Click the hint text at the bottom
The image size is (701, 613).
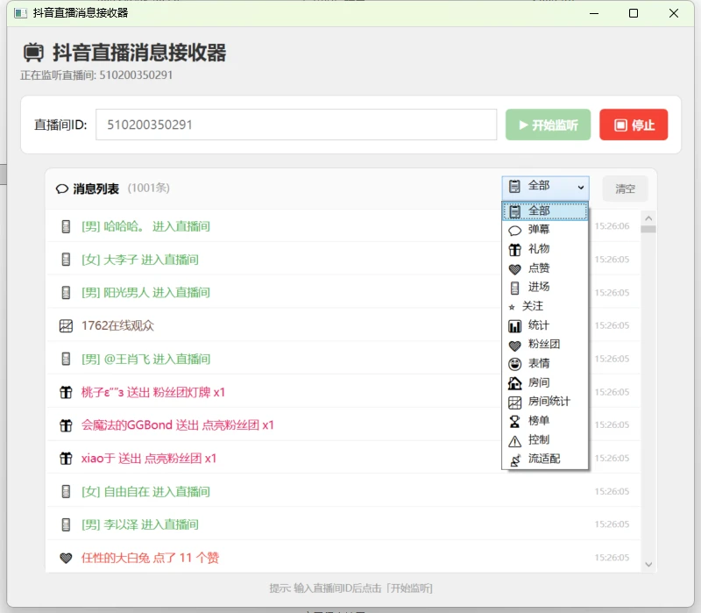pyautogui.click(x=351, y=588)
